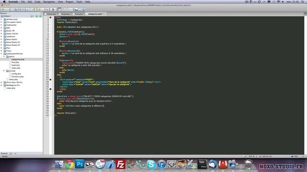The image size is (307, 172).
Task: Open the File menu
Action: [23, 1]
